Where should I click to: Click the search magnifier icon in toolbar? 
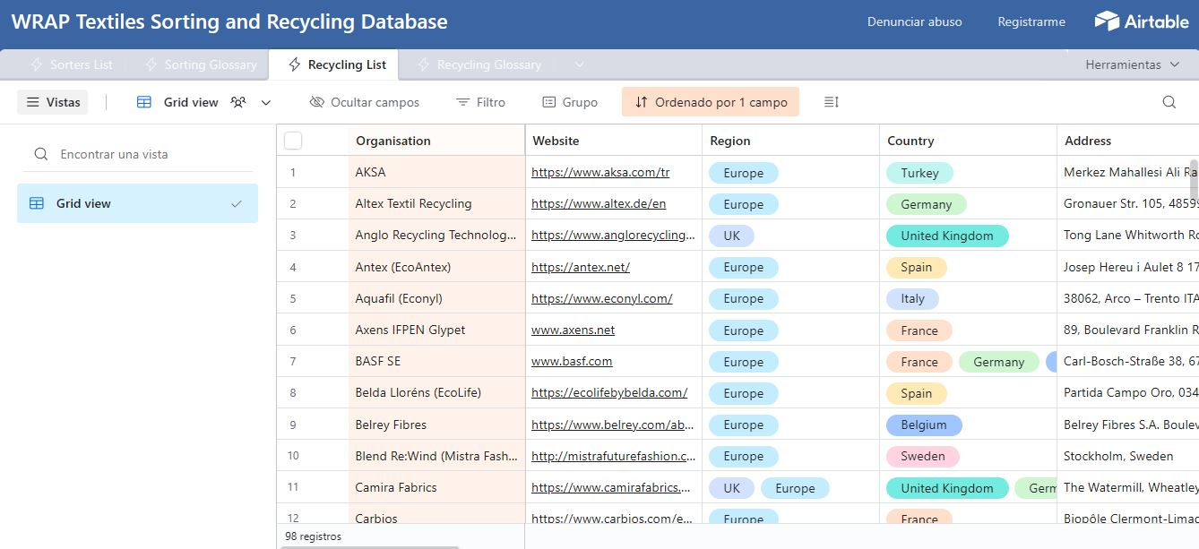point(1169,102)
